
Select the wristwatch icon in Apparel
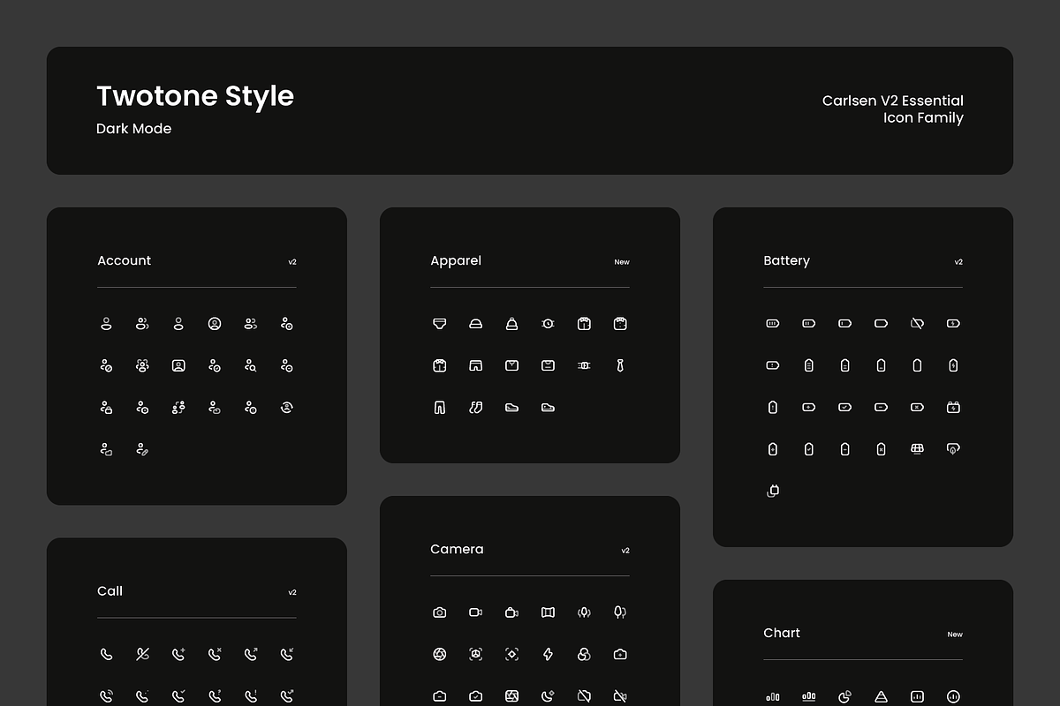pyautogui.click(x=548, y=324)
